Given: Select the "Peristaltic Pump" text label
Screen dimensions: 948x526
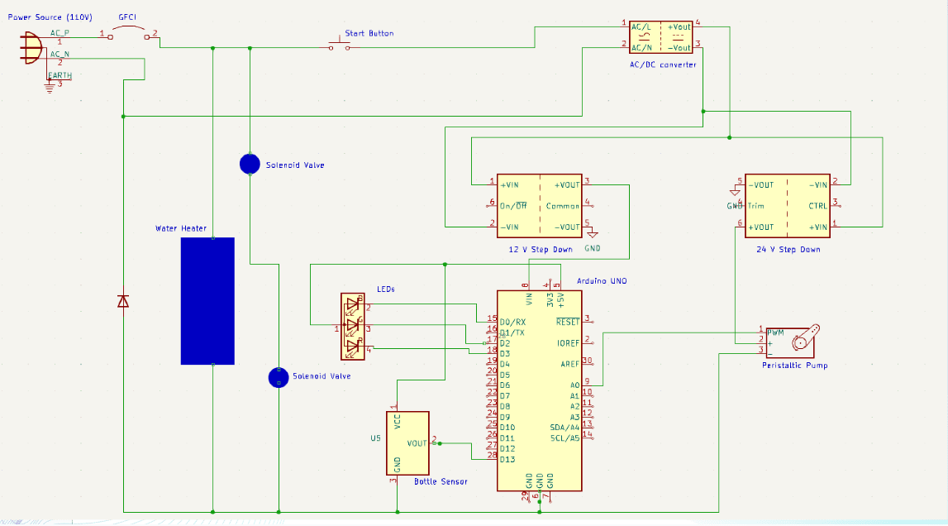Looking at the screenshot, I should pos(794,366).
